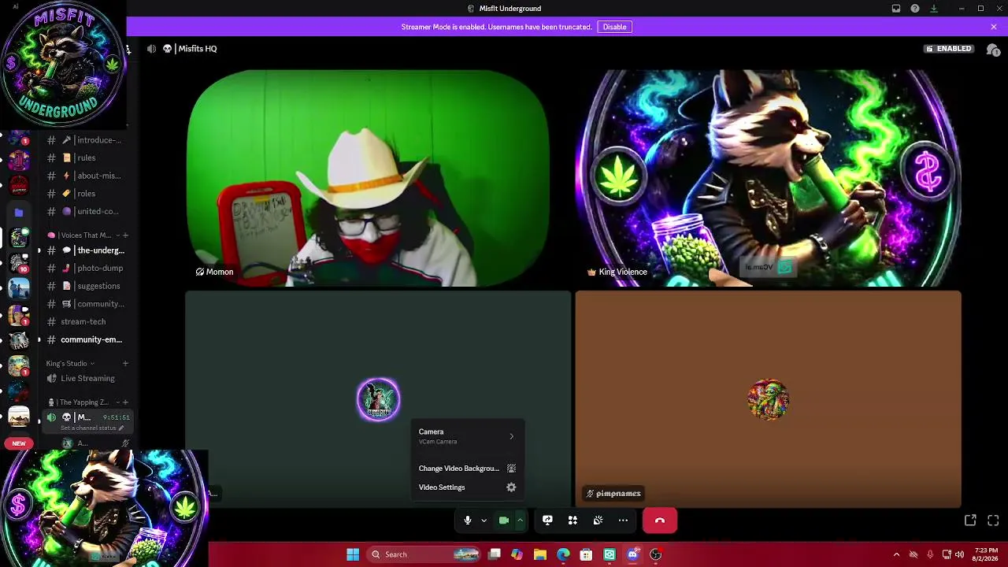
Task: Show hidden system tray icons
Action: coord(896,554)
